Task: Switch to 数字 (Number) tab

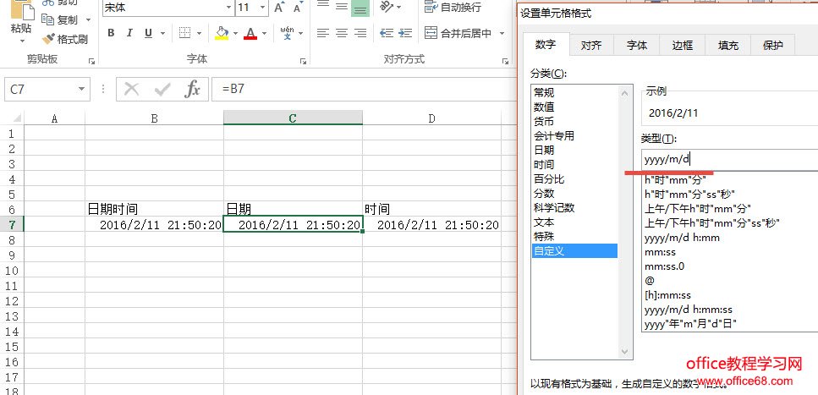Action: (545, 45)
